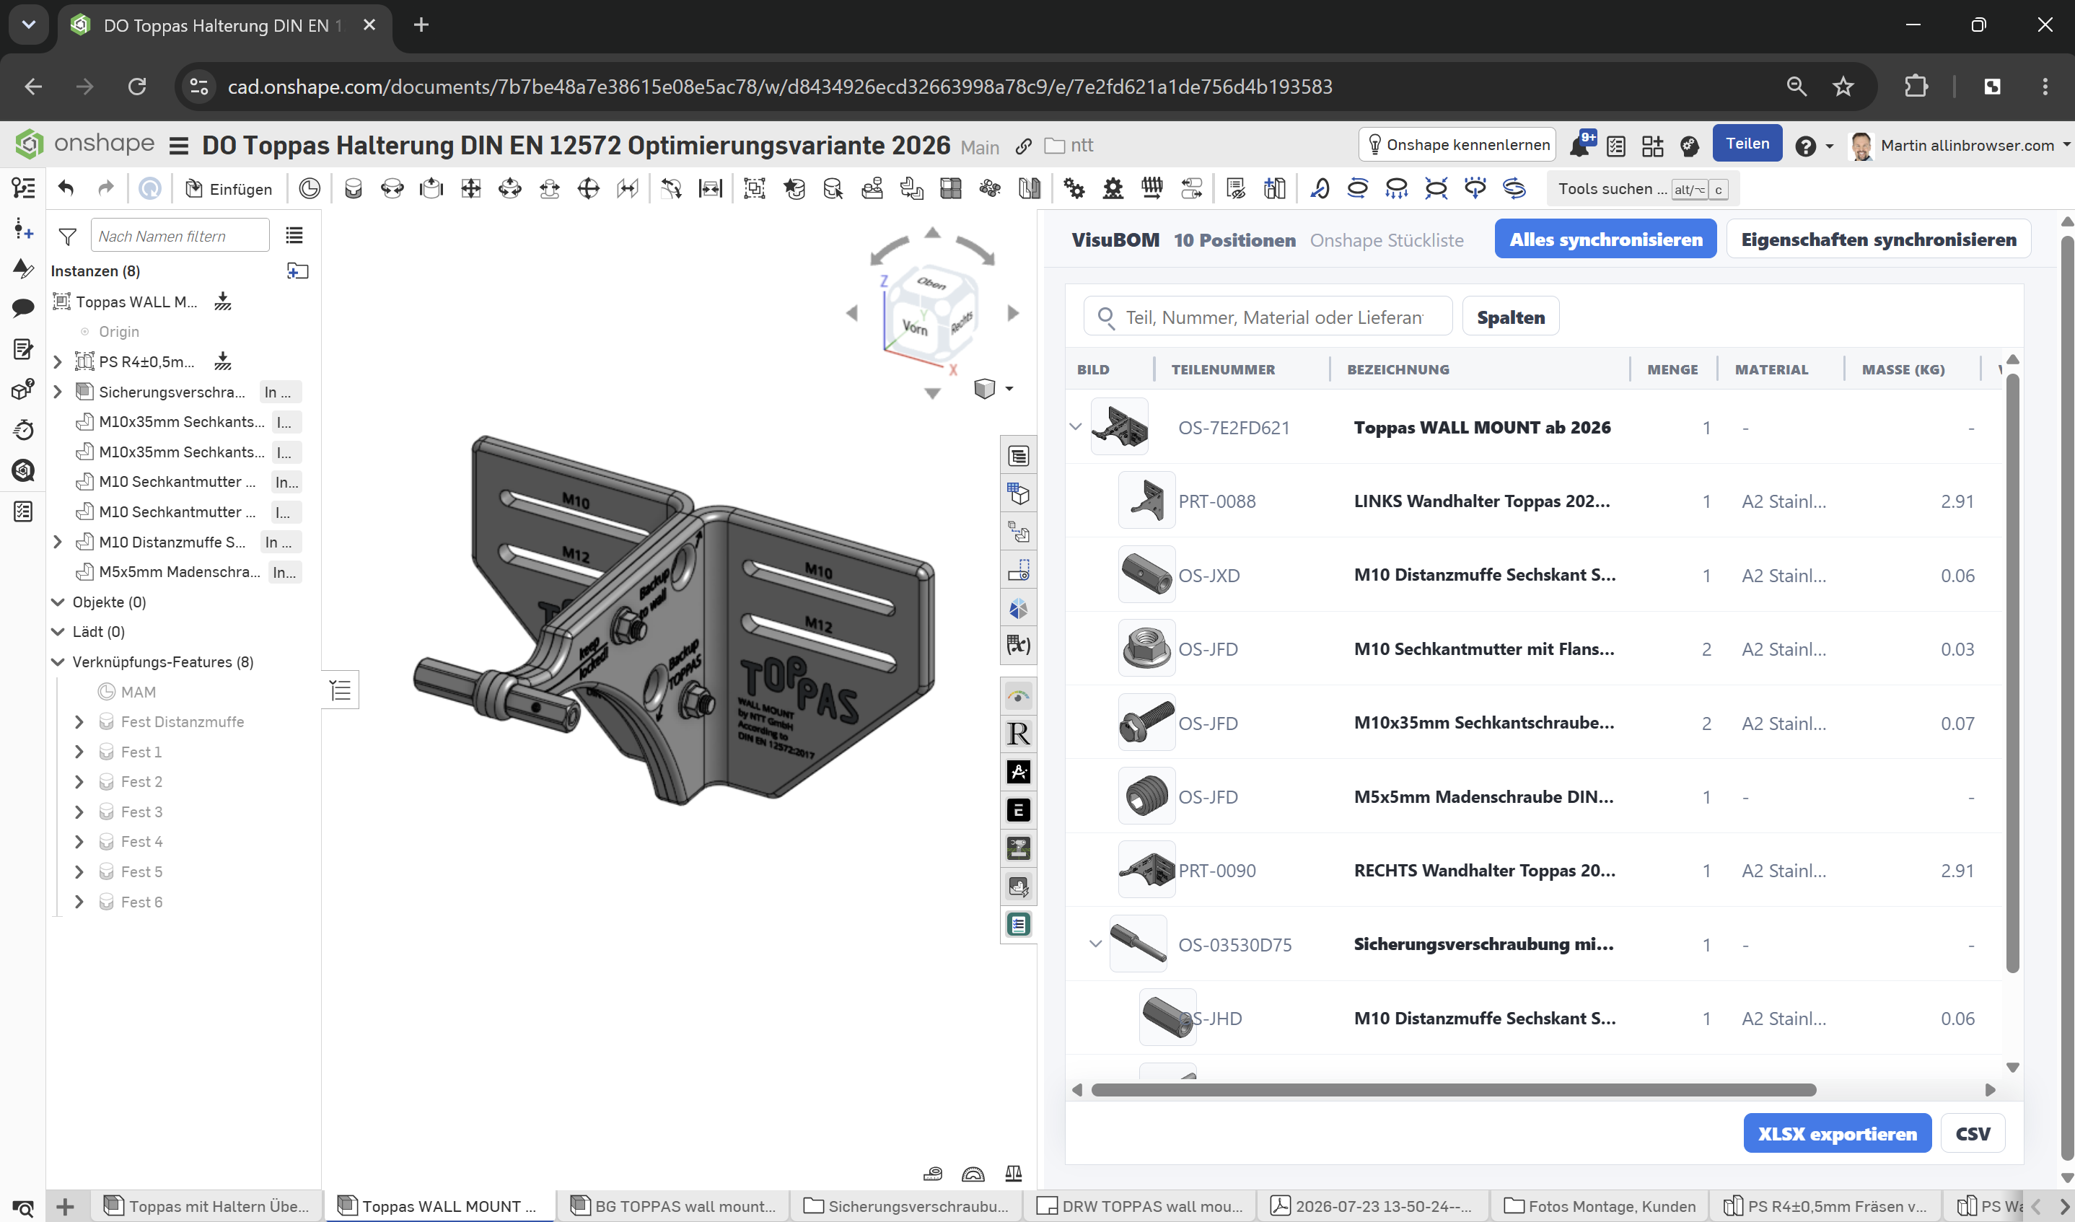Open the filter funnel icon in instance list

(68, 237)
